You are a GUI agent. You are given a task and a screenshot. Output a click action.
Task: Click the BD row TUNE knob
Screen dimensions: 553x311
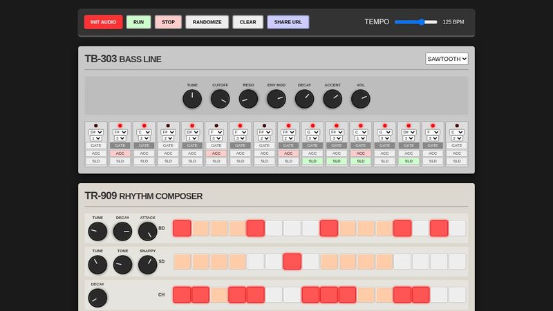[x=97, y=232]
